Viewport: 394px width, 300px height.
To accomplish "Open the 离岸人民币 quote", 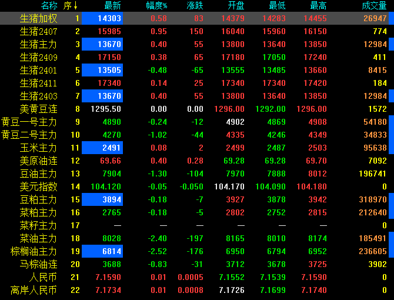I will [34, 290].
